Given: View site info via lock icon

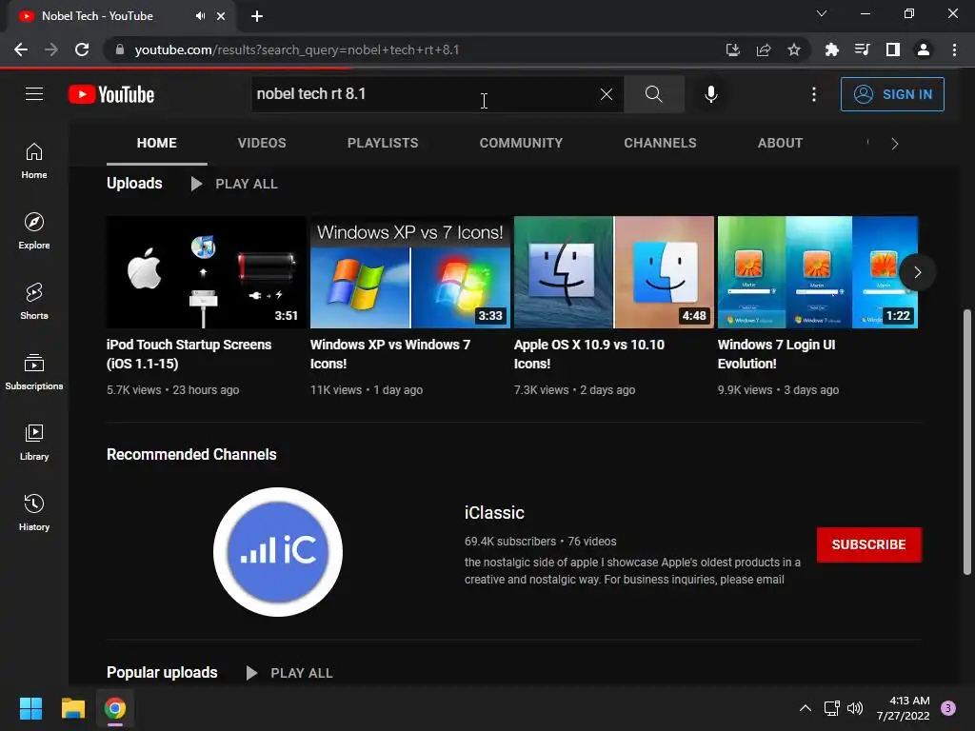Looking at the screenshot, I should 119,49.
